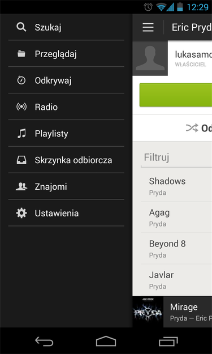Open the Radio broadcast icon
212x354 pixels.
[x=21, y=107]
